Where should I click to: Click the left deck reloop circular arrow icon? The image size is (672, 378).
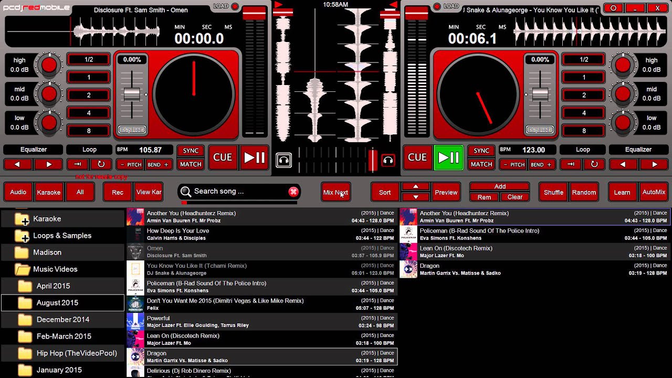pos(101,164)
